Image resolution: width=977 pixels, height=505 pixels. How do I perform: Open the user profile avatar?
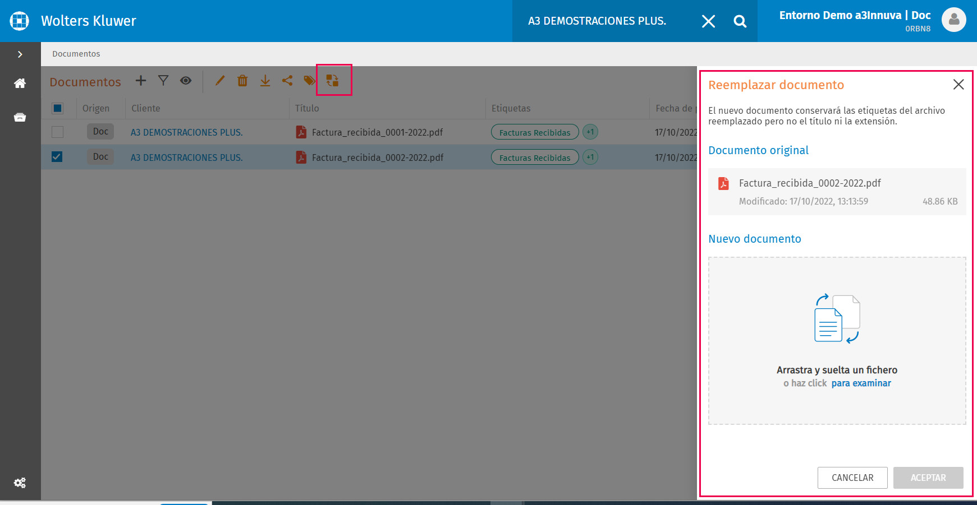tap(953, 20)
